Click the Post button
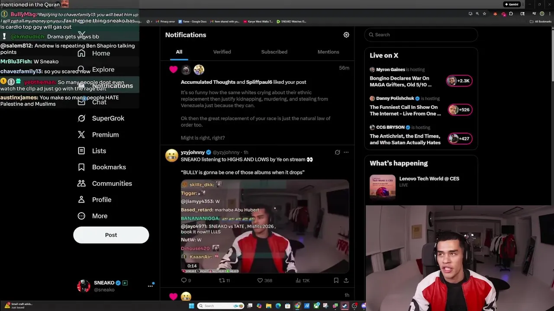 (x=111, y=235)
